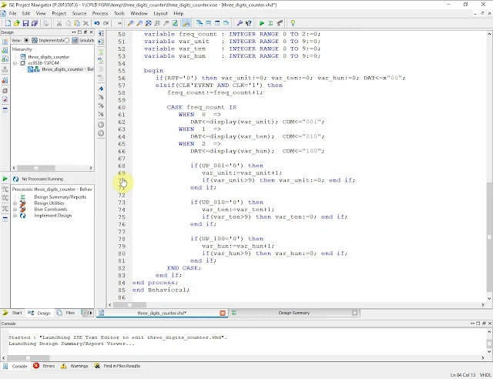Screen dimensions: 493x379
Task: Click the What's This help pointer icon
Action: point(248,23)
